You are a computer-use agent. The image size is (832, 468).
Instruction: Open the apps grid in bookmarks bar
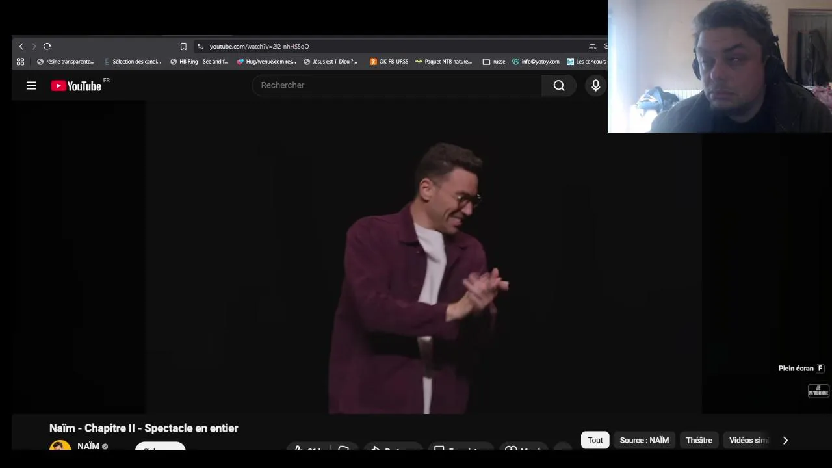click(20, 62)
